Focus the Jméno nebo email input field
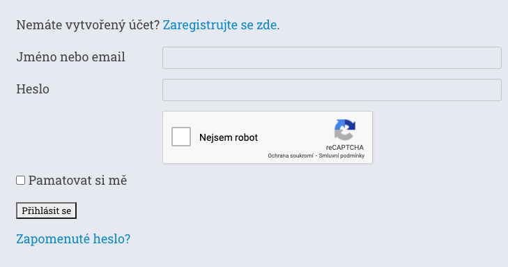 332,58
